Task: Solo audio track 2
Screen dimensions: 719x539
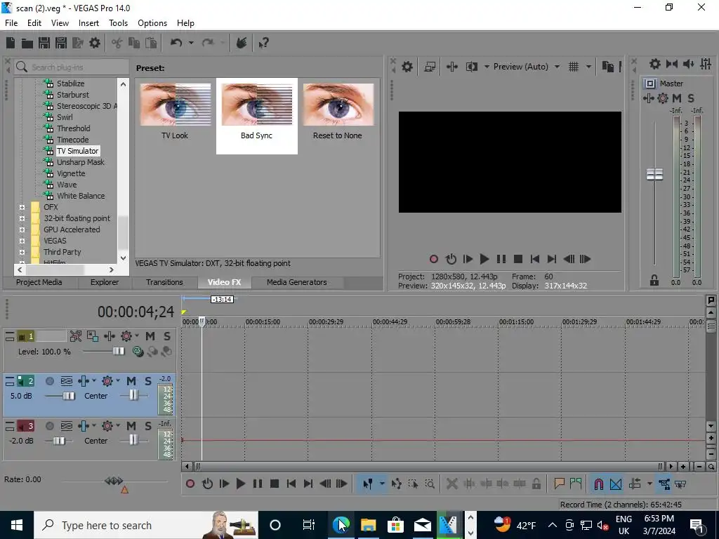Action: (x=147, y=381)
